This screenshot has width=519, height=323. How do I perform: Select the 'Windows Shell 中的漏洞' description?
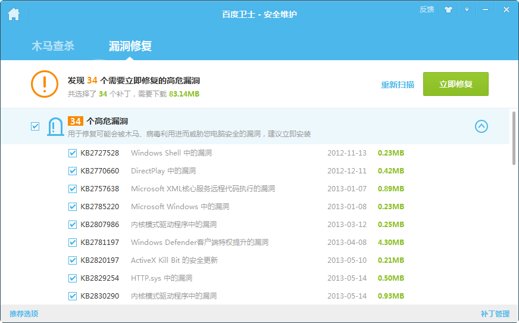coord(171,153)
